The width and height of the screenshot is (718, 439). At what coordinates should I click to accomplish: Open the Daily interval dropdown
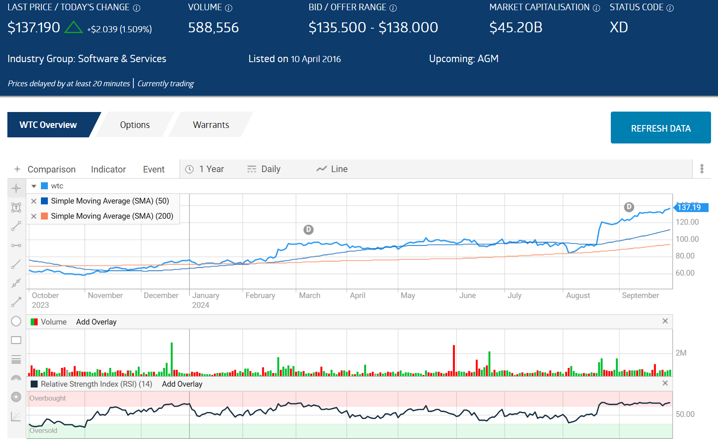coord(264,169)
